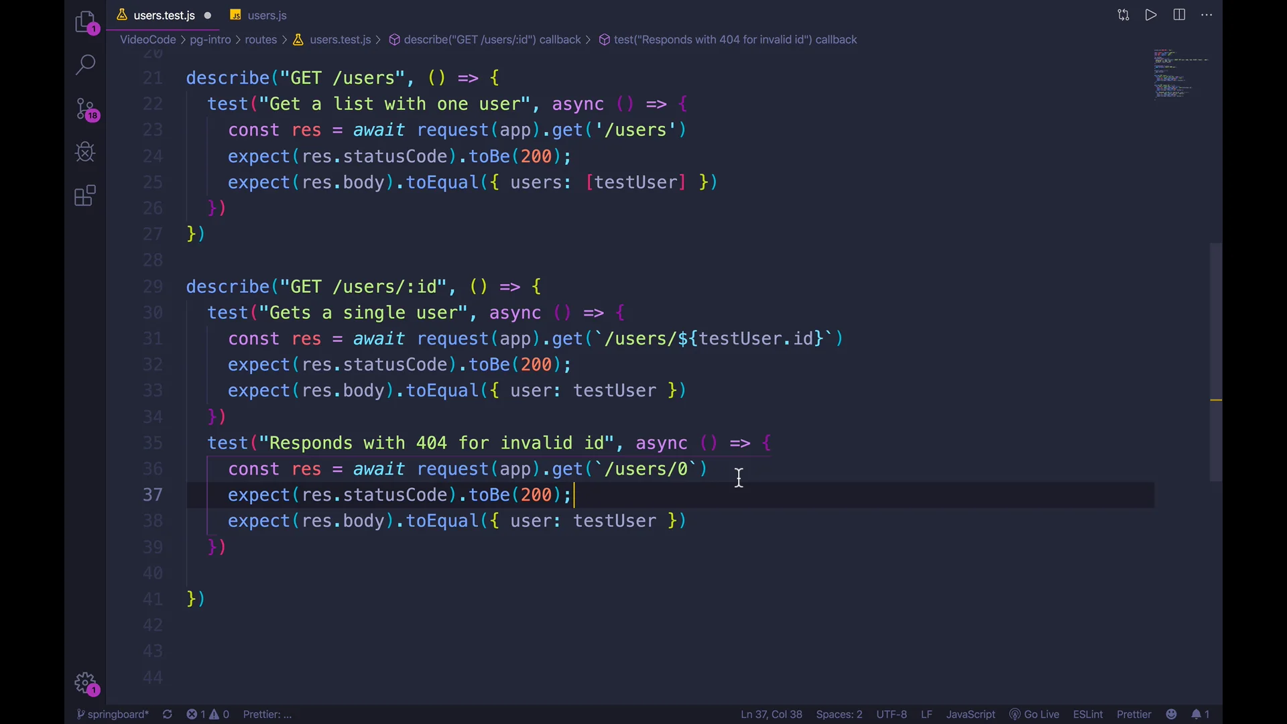Image resolution: width=1287 pixels, height=724 pixels.
Task: Change indentation via Spaces: 2
Action: (x=839, y=714)
